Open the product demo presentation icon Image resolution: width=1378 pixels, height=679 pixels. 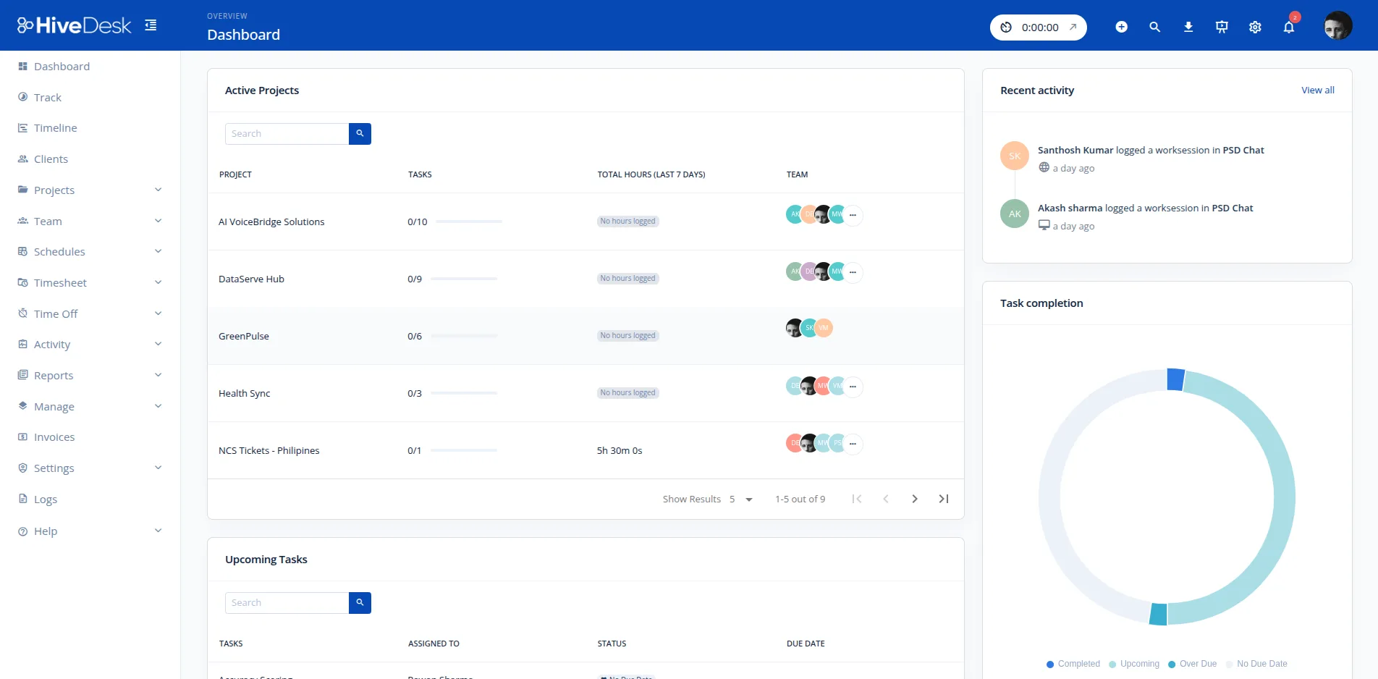1221,27
